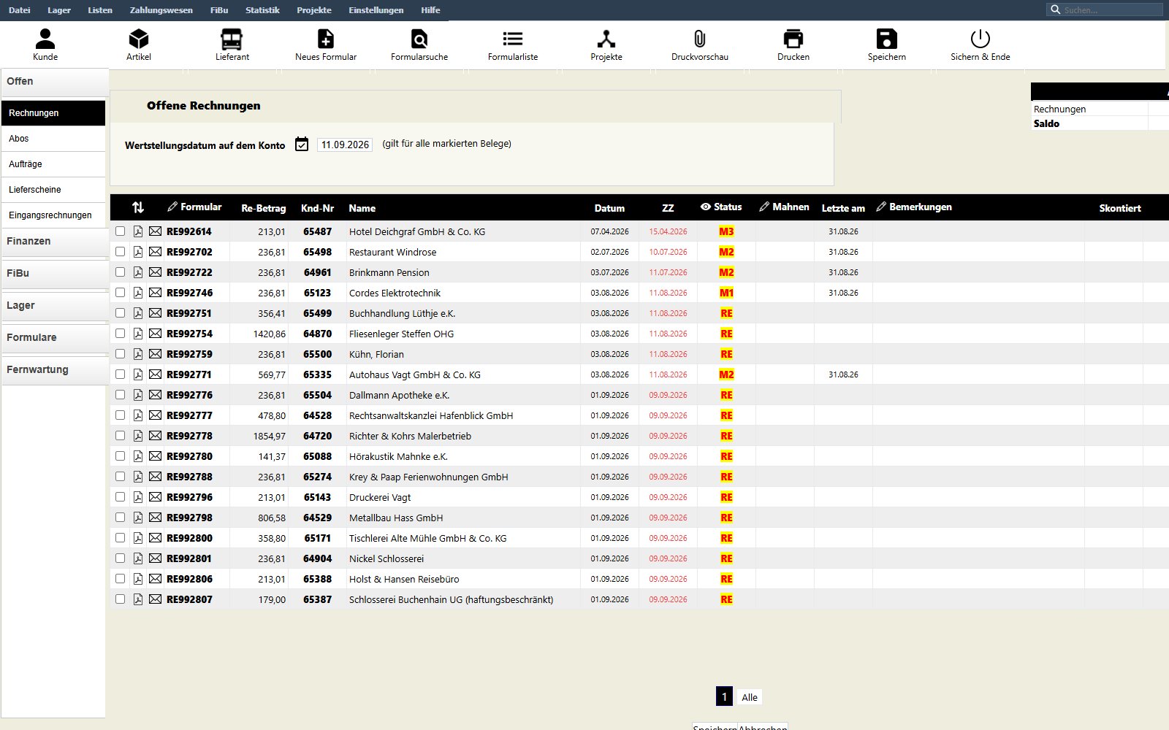
Task: Go to page 1 button
Action: 724,696
